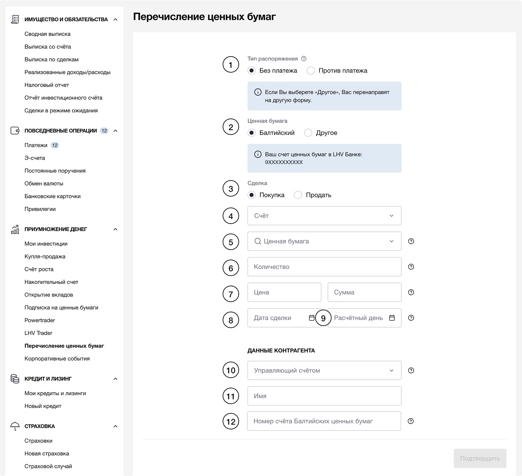Click help icon beside Сумма field

coord(411,292)
